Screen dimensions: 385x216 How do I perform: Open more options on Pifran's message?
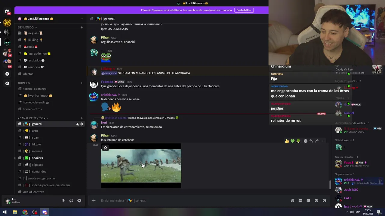coord(322,141)
